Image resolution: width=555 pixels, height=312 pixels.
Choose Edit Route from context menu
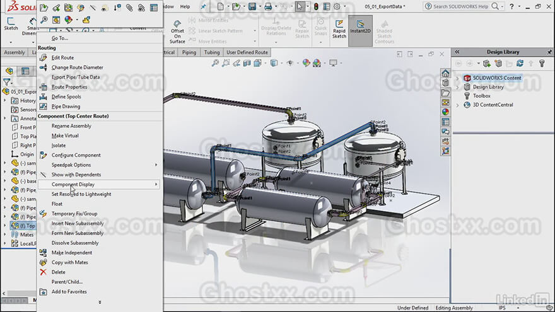tap(62, 57)
